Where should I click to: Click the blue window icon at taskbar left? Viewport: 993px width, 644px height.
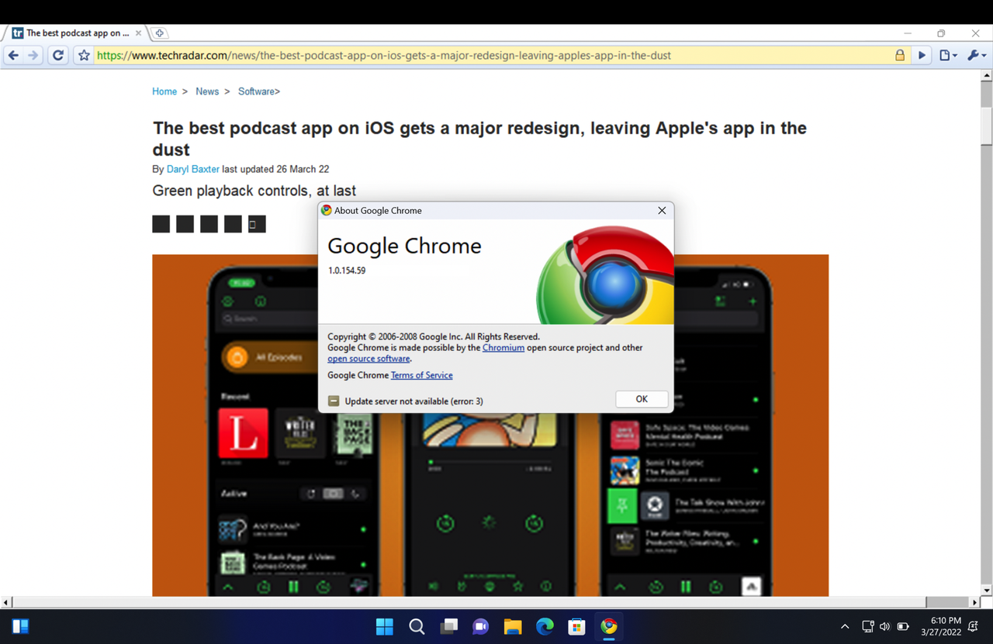[20, 626]
